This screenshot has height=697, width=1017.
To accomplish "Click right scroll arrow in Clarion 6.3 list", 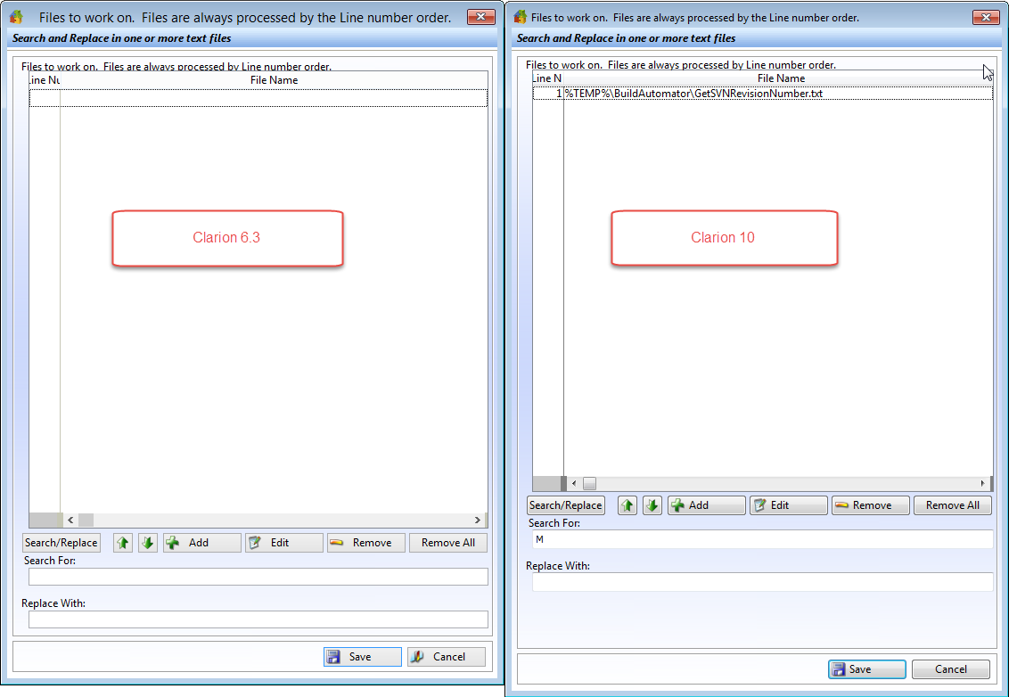I will (478, 520).
